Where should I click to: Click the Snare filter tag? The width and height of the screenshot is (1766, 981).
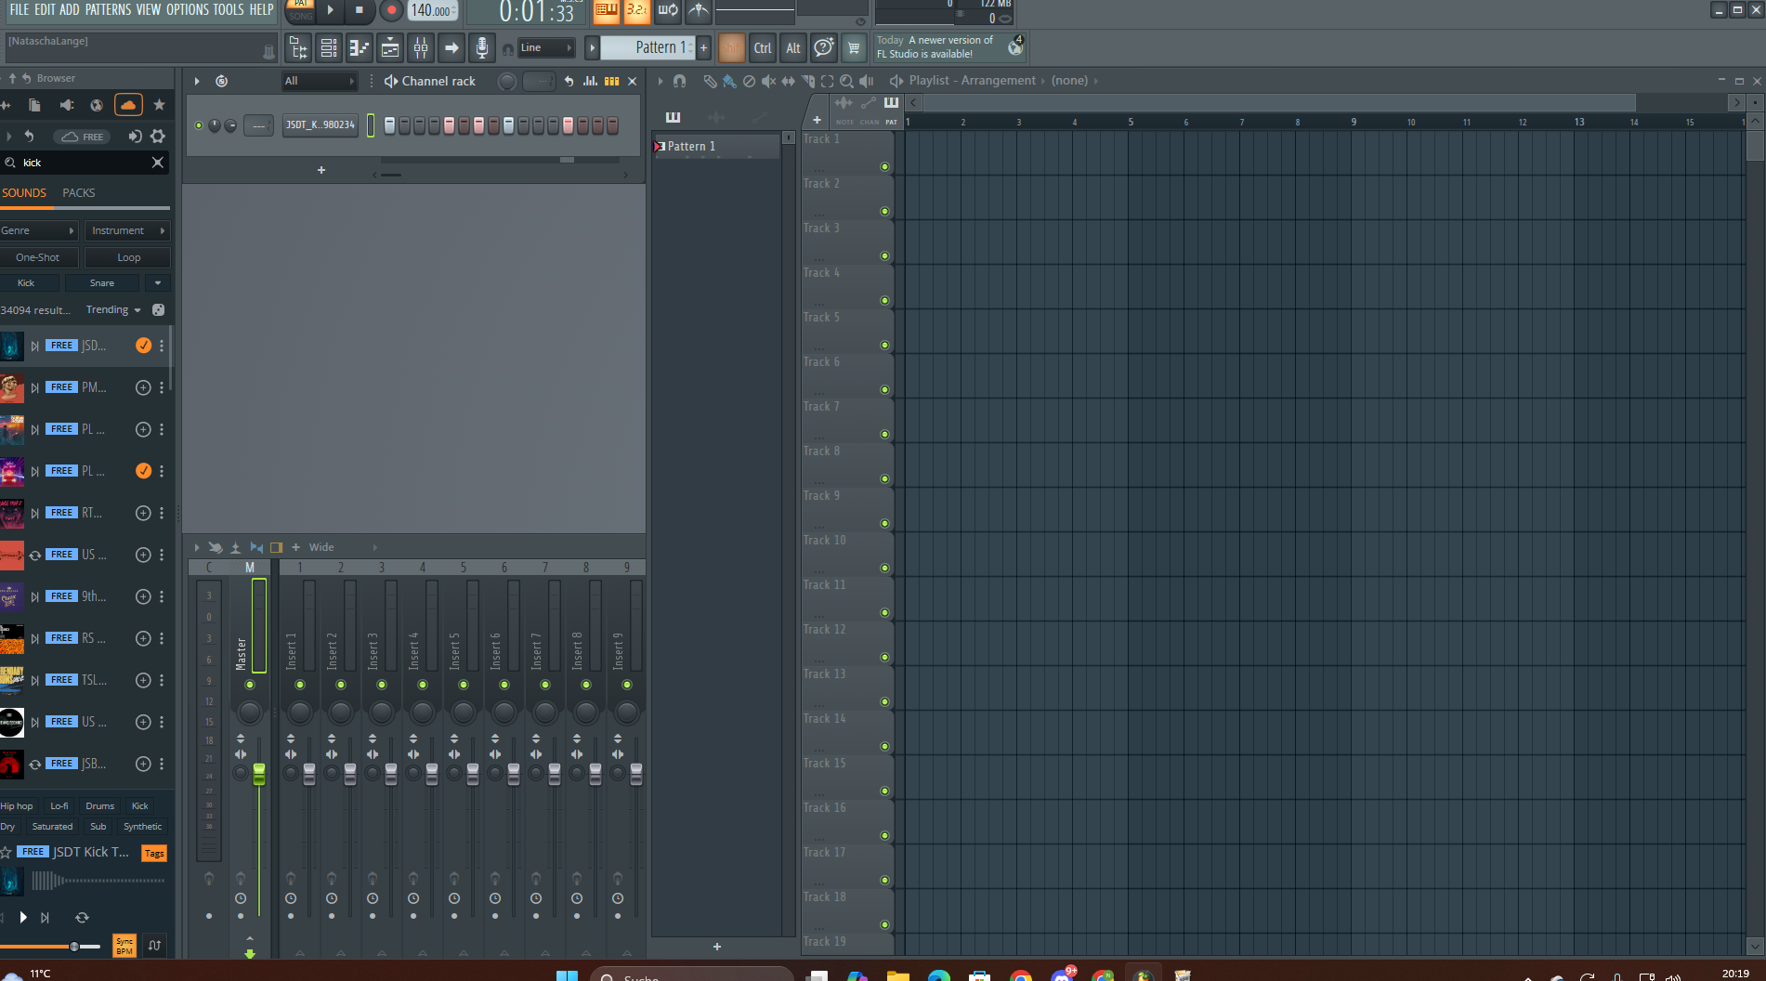[102, 283]
